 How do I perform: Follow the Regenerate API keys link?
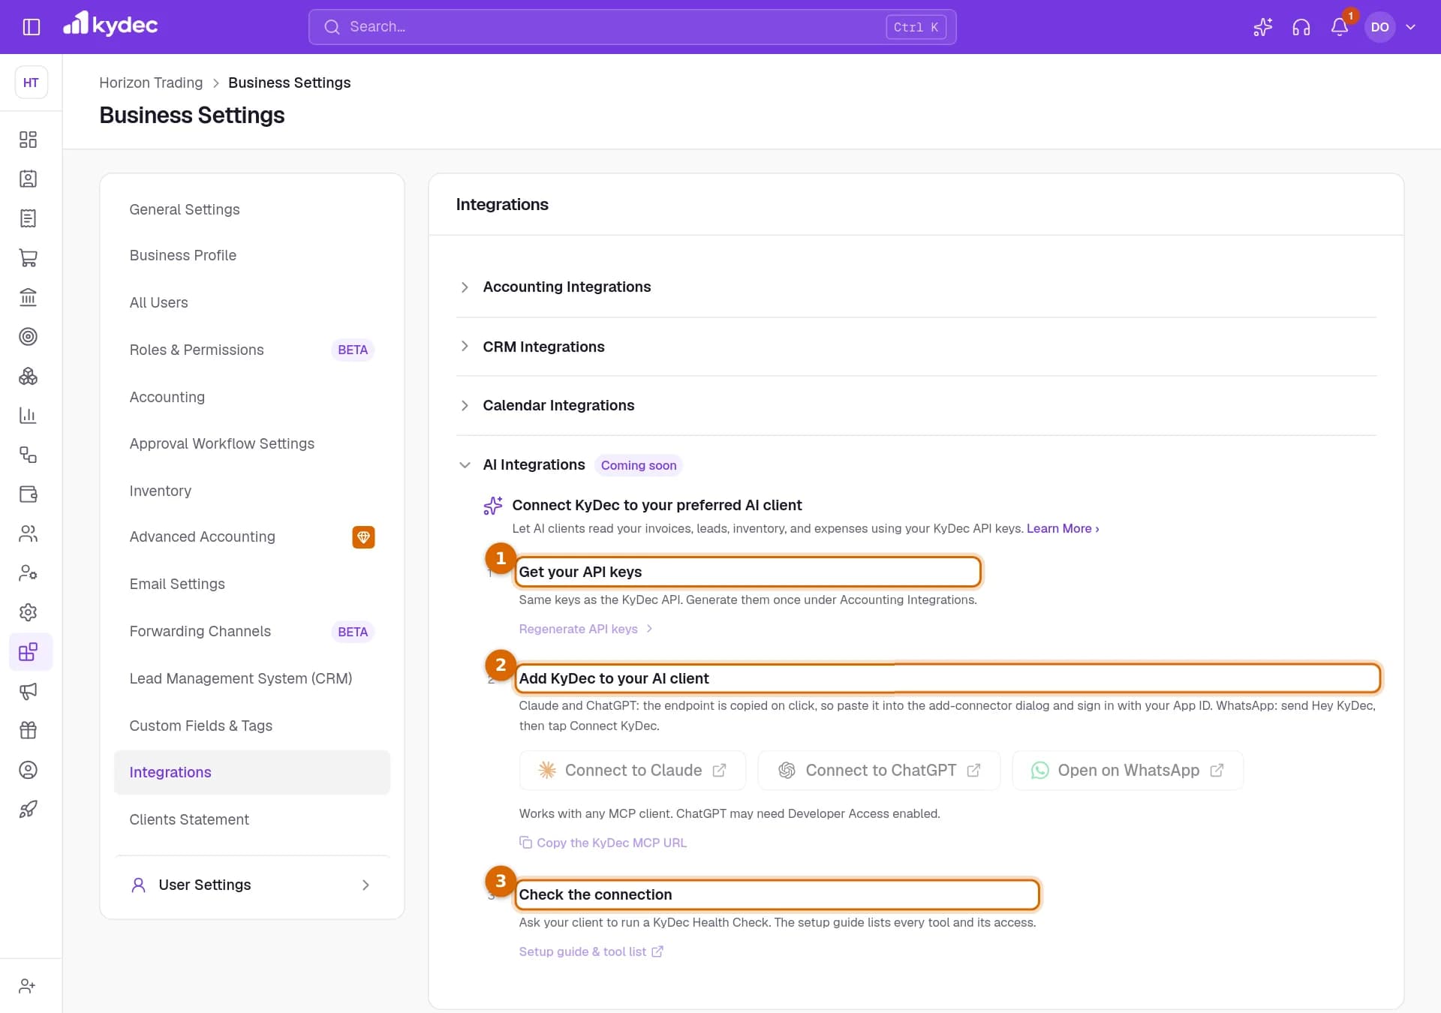[585, 629]
